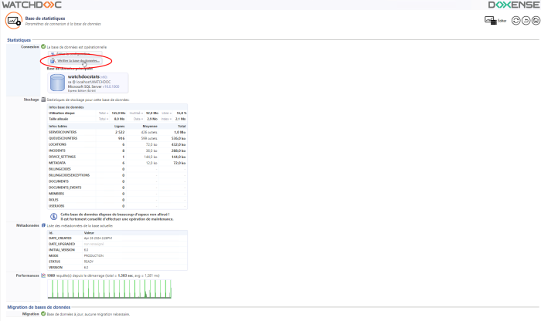Click the DOXENSE logo
Image resolution: width=541 pixels, height=321 pixels.
click(x=514, y=5)
